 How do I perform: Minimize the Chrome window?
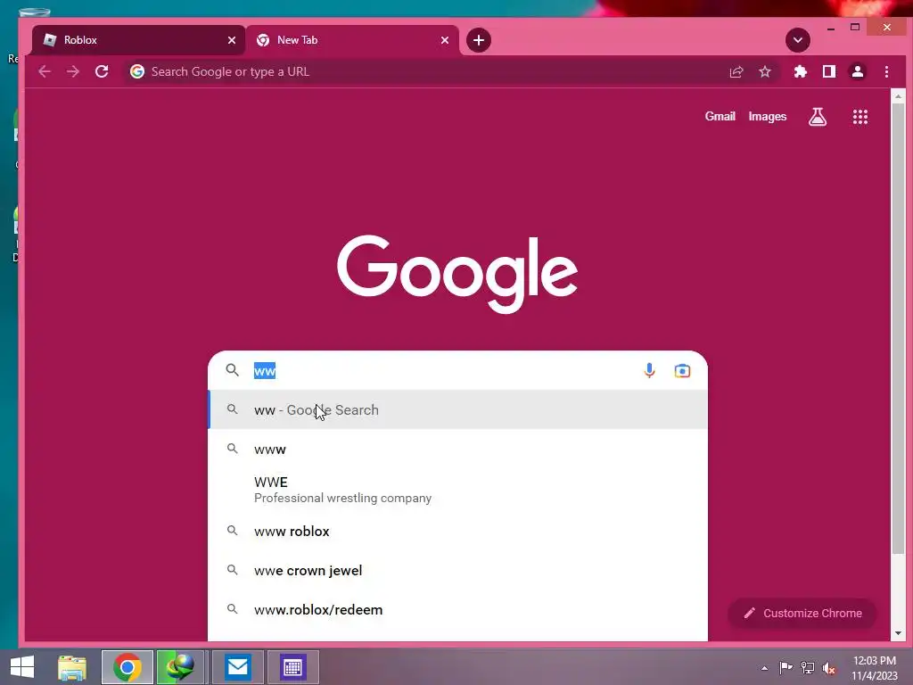click(831, 28)
